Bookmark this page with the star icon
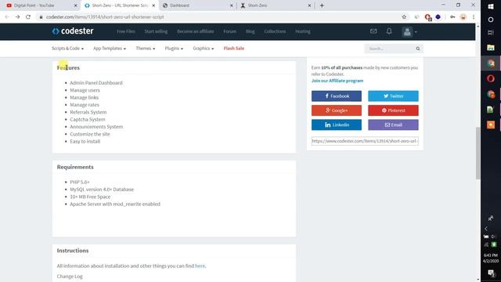 404,17
